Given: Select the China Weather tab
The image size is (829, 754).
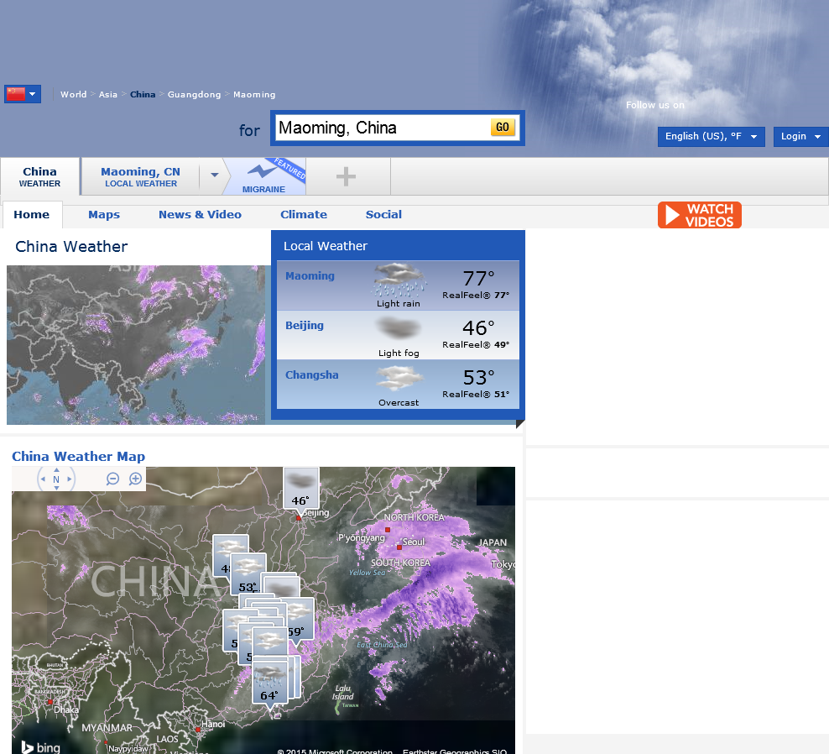Looking at the screenshot, I should point(40,176).
